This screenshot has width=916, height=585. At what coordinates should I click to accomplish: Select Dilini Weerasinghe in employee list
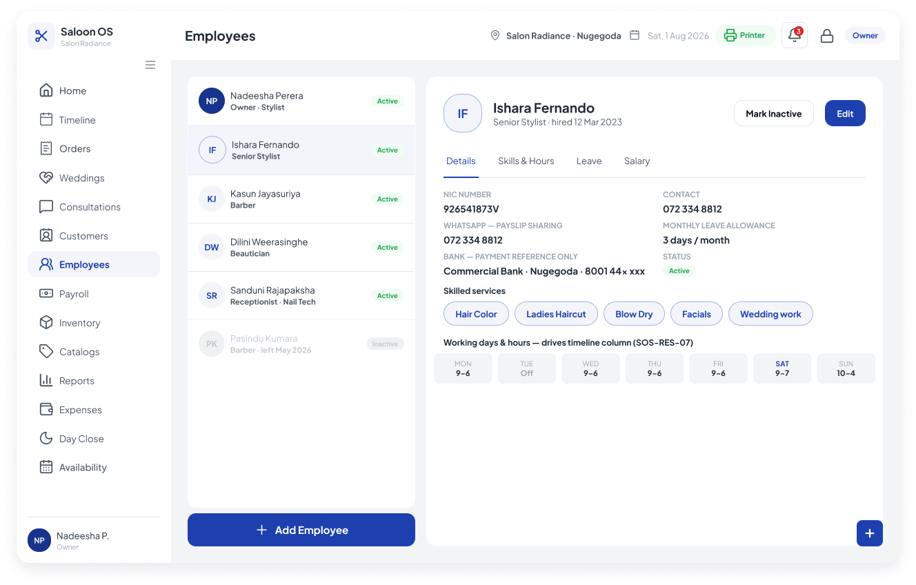[301, 247]
